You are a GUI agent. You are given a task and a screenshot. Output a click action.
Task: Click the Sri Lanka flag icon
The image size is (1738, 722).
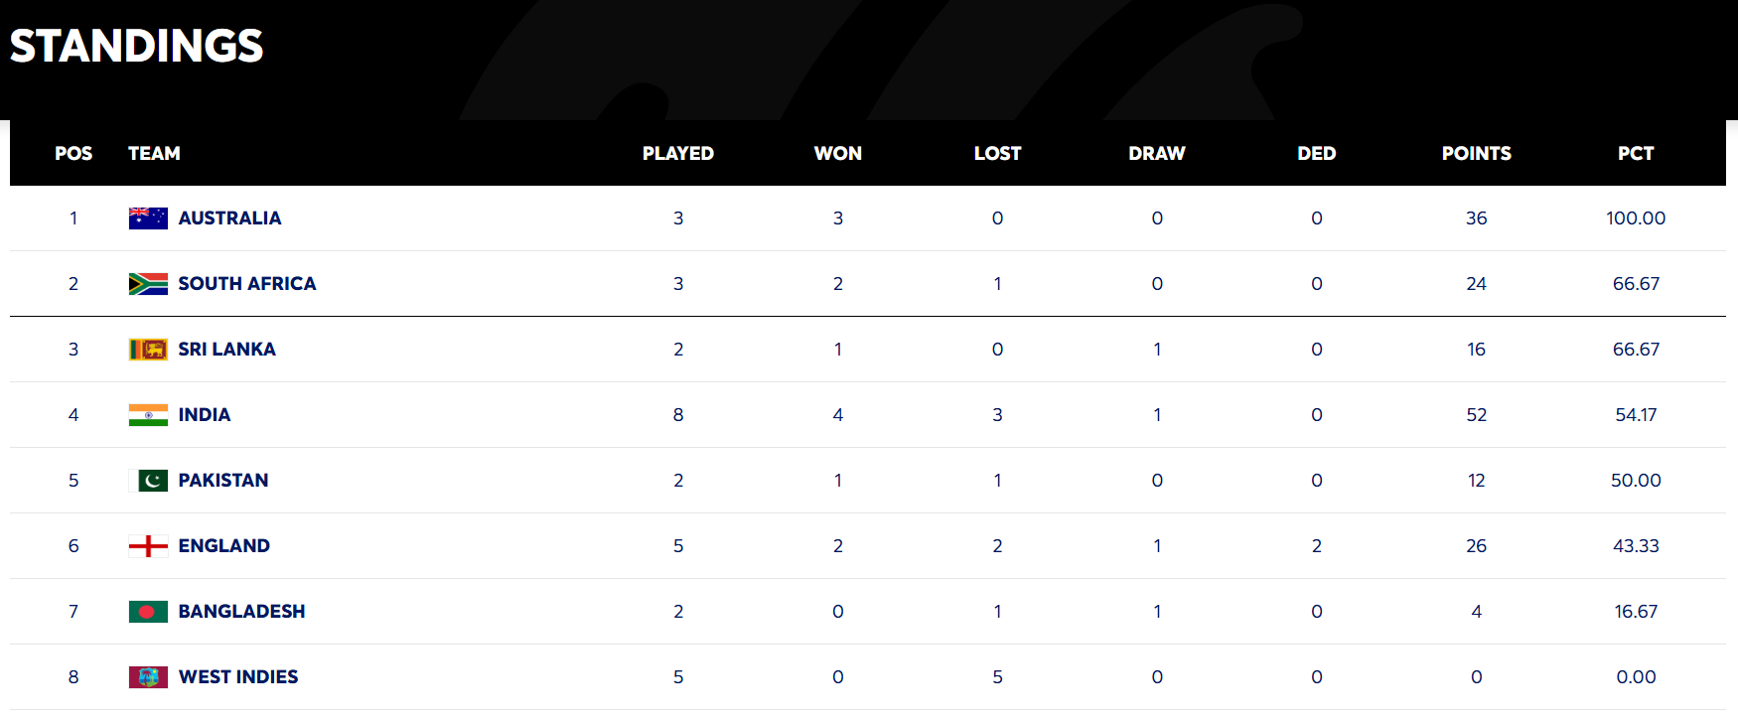148,350
